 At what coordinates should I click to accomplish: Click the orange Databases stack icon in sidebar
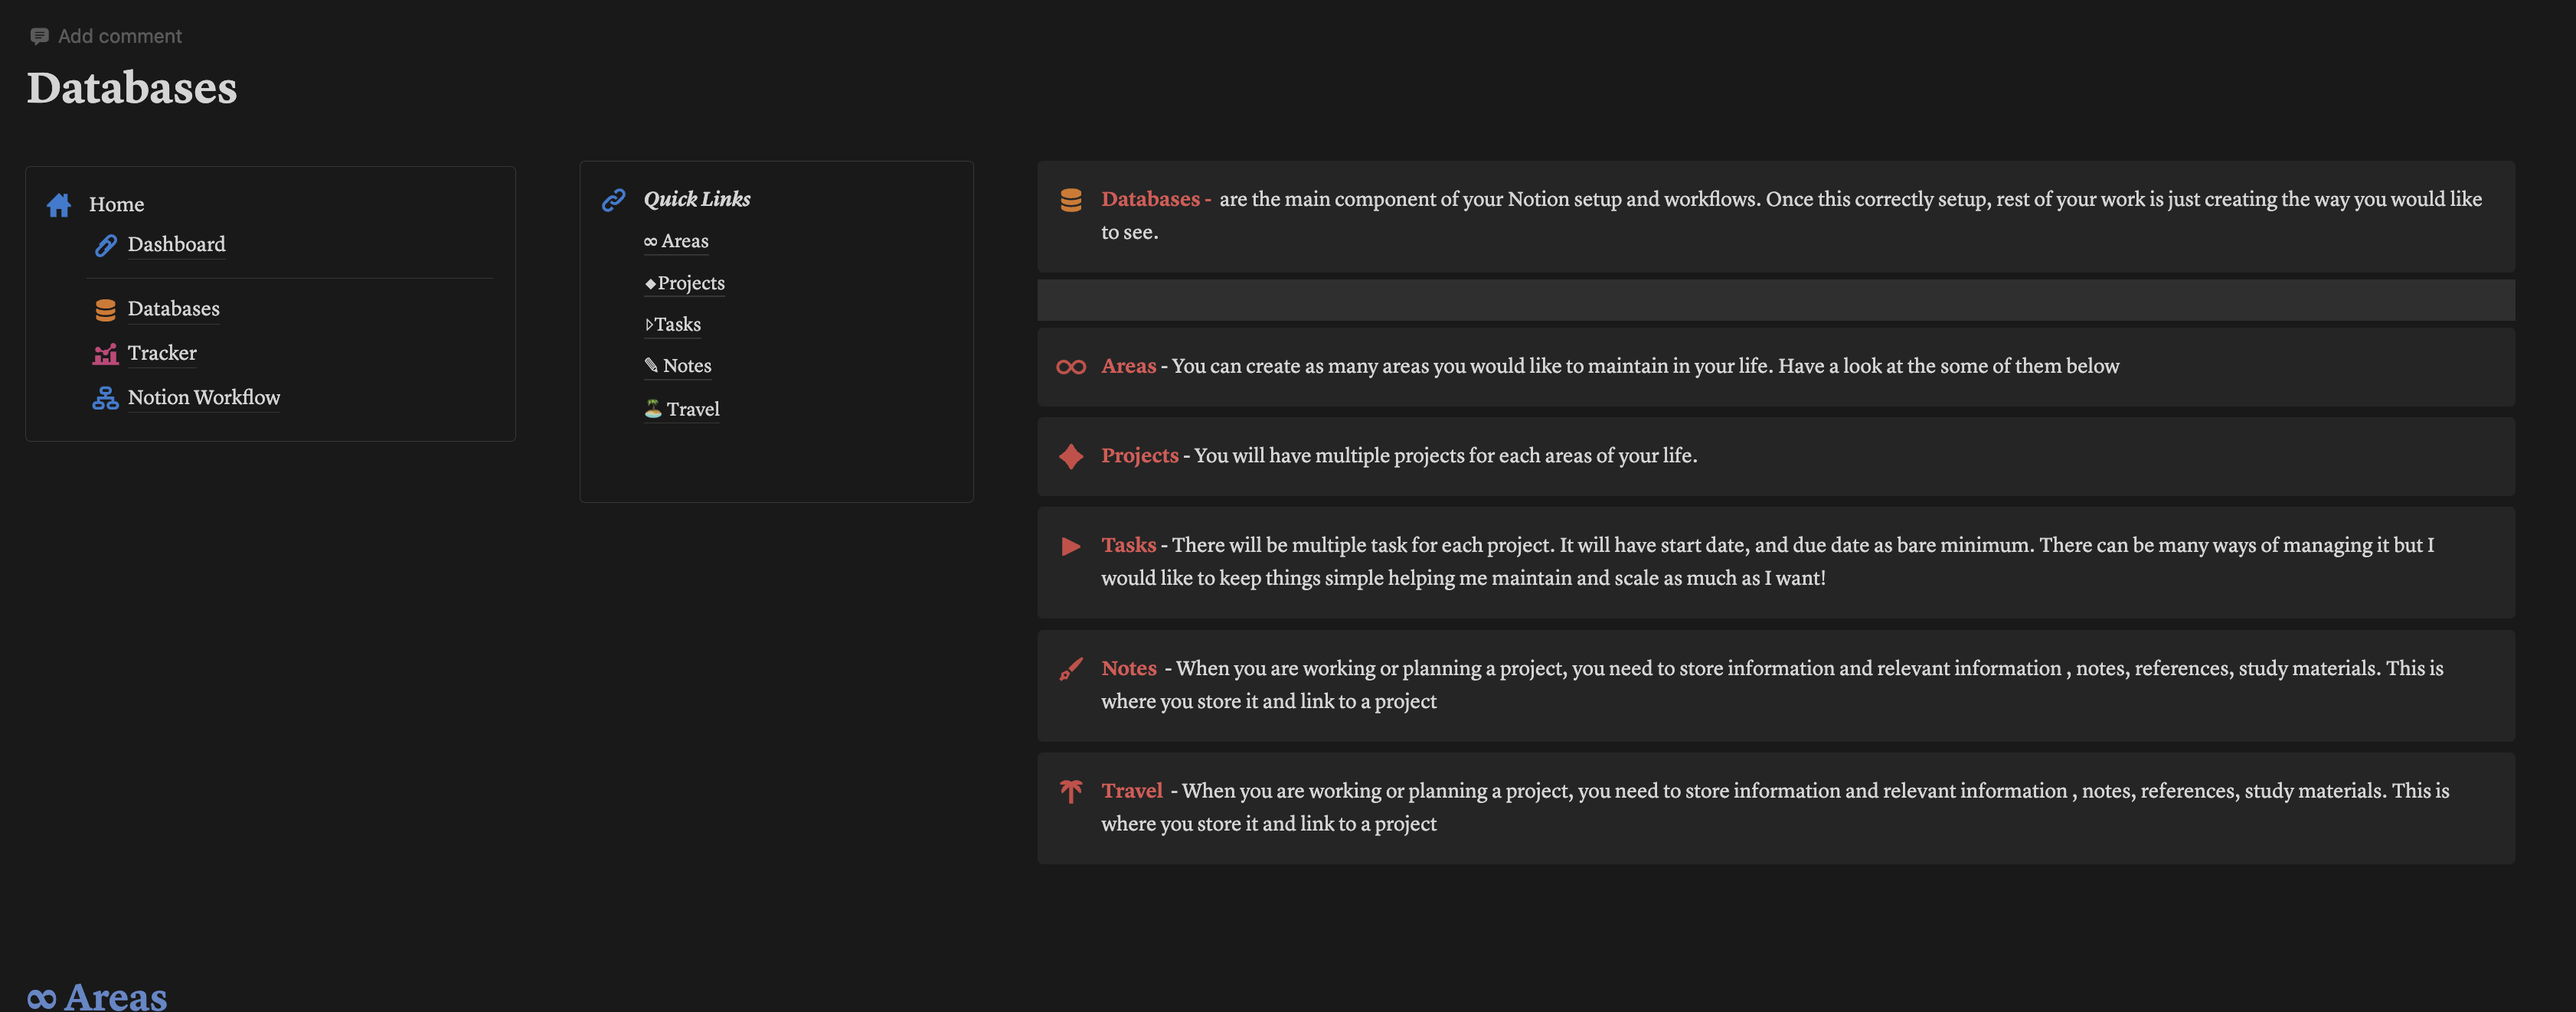click(105, 310)
